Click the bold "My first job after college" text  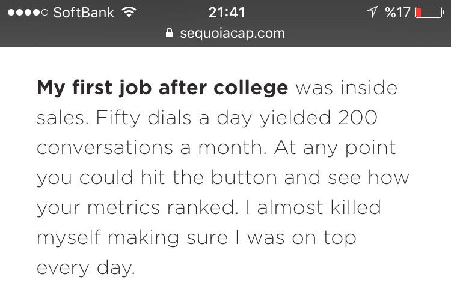point(162,88)
